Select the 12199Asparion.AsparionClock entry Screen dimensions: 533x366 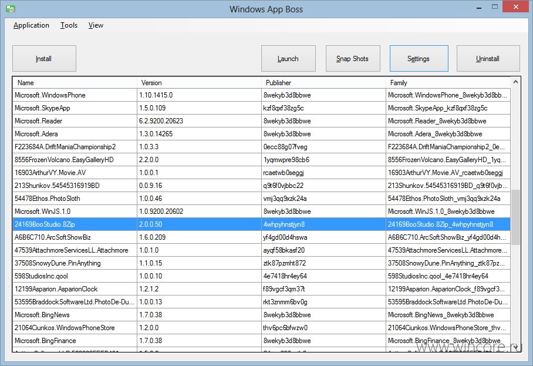[x=261, y=289]
